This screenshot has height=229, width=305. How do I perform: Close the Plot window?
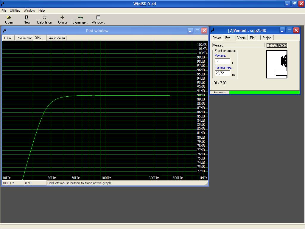click(x=204, y=31)
